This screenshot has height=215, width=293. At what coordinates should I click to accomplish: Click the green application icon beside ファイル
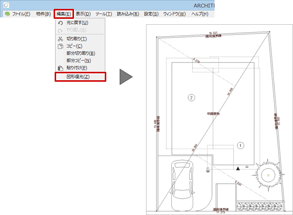pyautogui.click(x=7, y=14)
